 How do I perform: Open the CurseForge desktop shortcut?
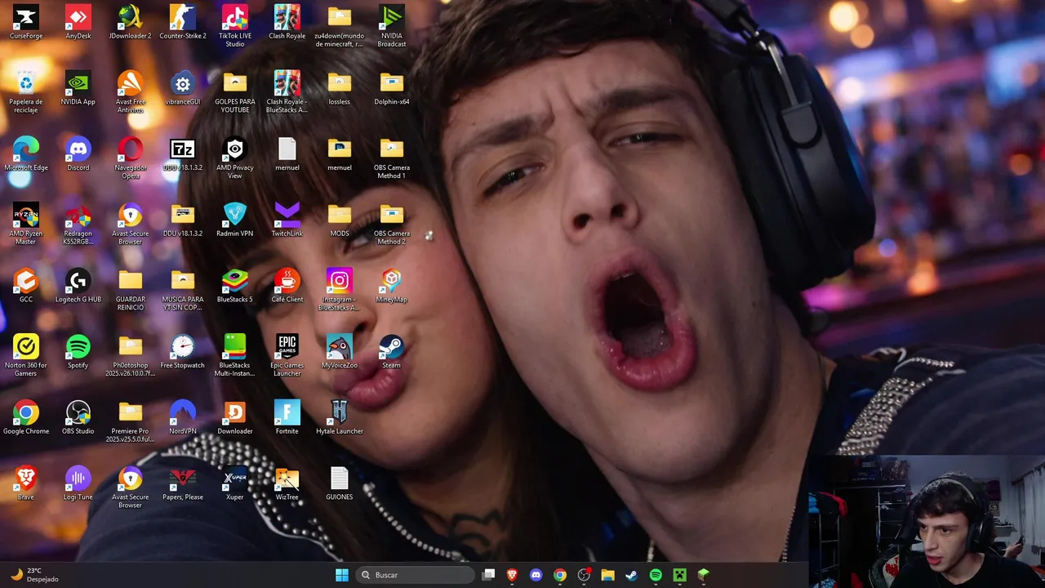pos(26,22)
